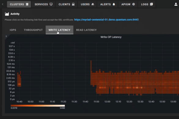Click the Users people icon
This screenshot has height=119, width=179.
[93, 4]
